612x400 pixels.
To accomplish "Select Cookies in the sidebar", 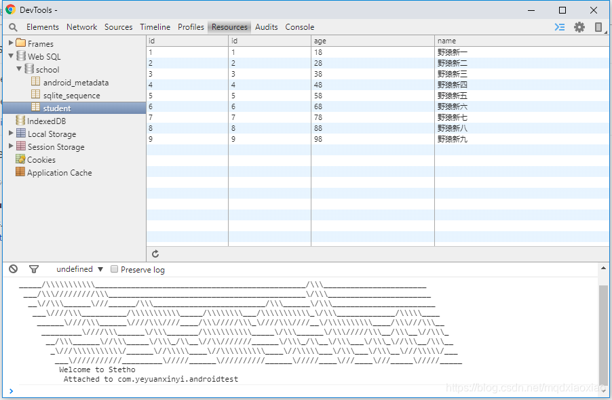I will [41, 160].
